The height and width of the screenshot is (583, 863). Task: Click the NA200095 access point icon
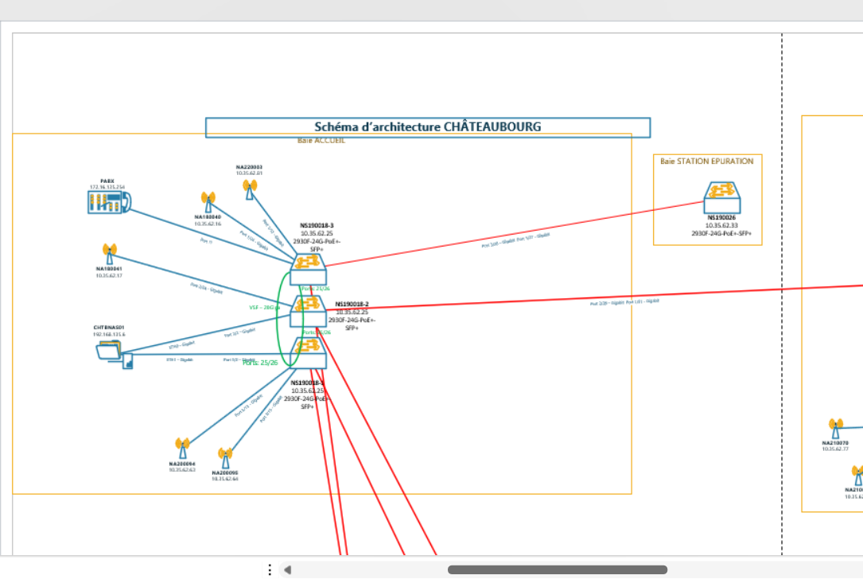[225, 457]
